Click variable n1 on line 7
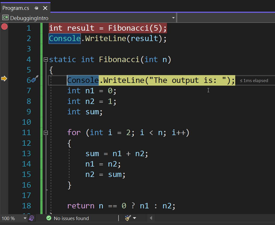 coord(90,91)
